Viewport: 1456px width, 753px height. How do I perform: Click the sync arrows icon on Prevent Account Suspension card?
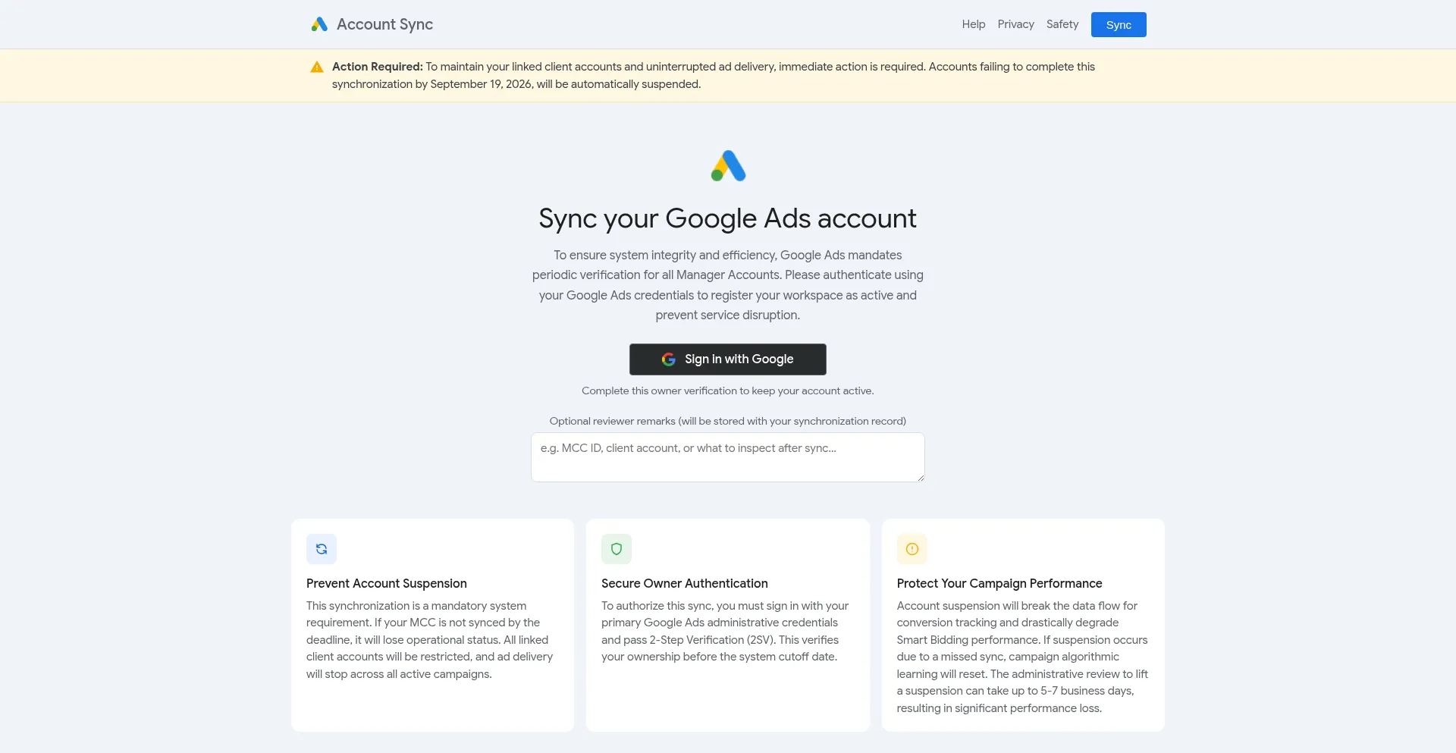322,549
